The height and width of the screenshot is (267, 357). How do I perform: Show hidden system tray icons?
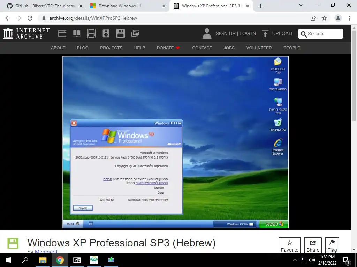click(295, 260)
